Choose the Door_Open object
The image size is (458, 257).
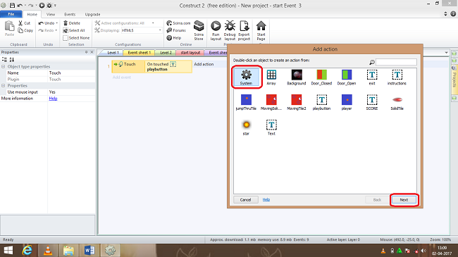coord(347,77)
